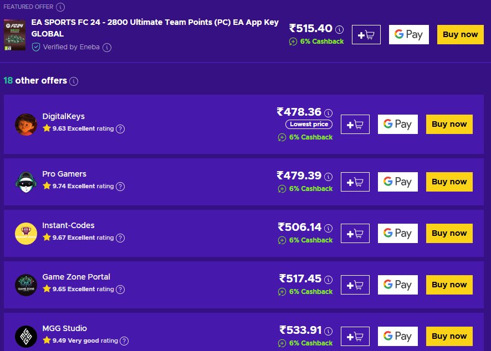The image size is (491, 351).
Task: Click 6% Cashback label under Instant-Codes price
Action: coord(310,240)
